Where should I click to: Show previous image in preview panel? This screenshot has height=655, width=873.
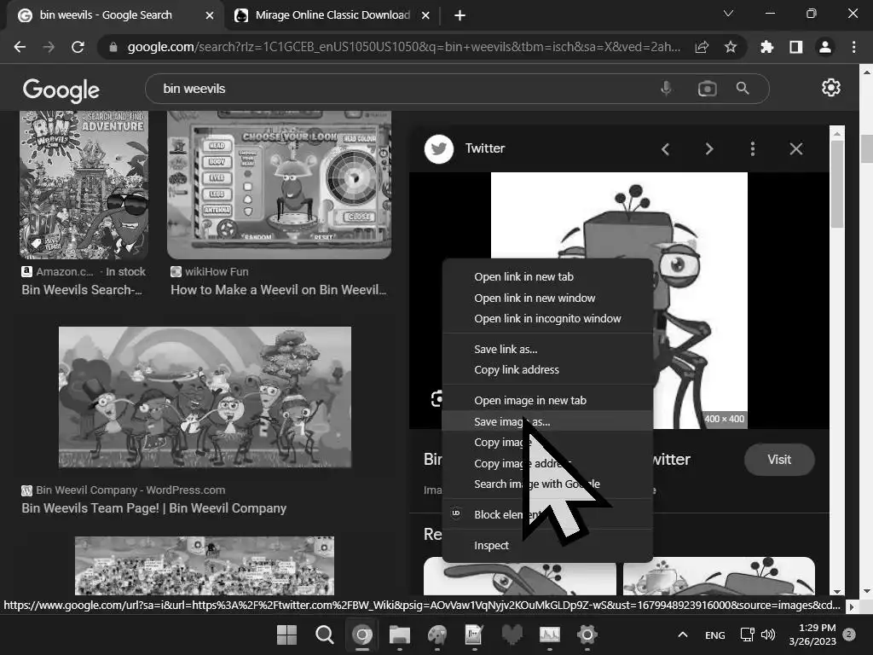[665, 148]
